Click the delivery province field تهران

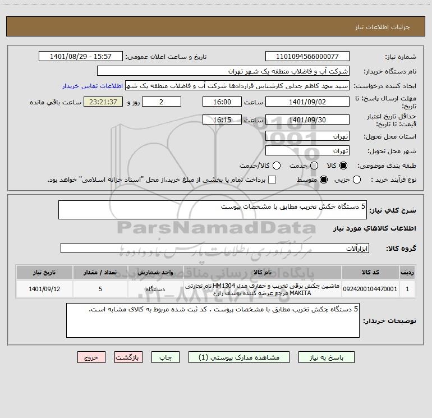pos(307,136)
